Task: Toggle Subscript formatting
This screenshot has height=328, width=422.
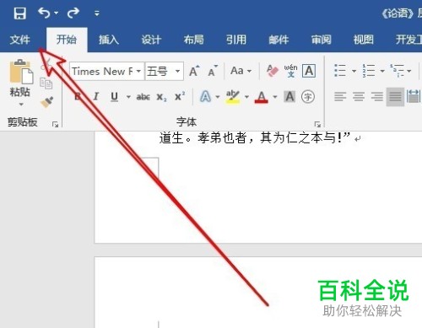Action: click(161, 97)
